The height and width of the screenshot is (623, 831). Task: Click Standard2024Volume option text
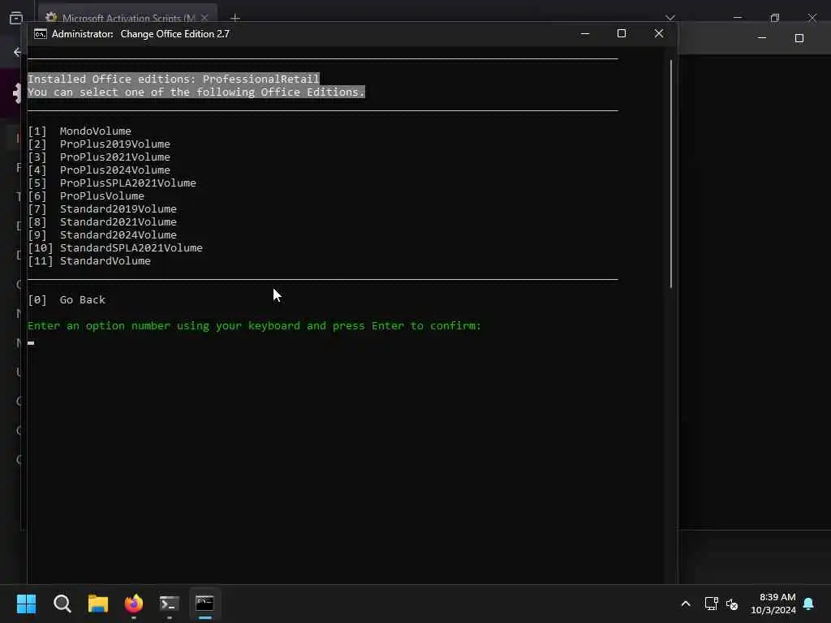[118, 234]
